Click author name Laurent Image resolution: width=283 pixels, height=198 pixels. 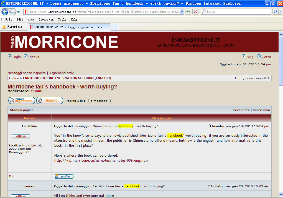30,186
